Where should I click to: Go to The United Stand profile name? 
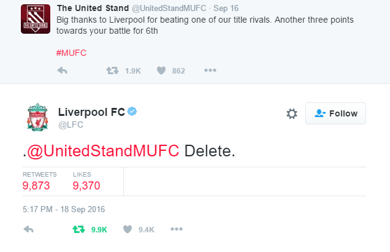click(x=92, y=8)
